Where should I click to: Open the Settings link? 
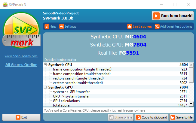point(70,26)
